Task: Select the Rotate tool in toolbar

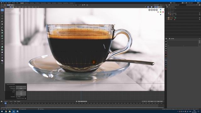Action: tap(2, 19)
